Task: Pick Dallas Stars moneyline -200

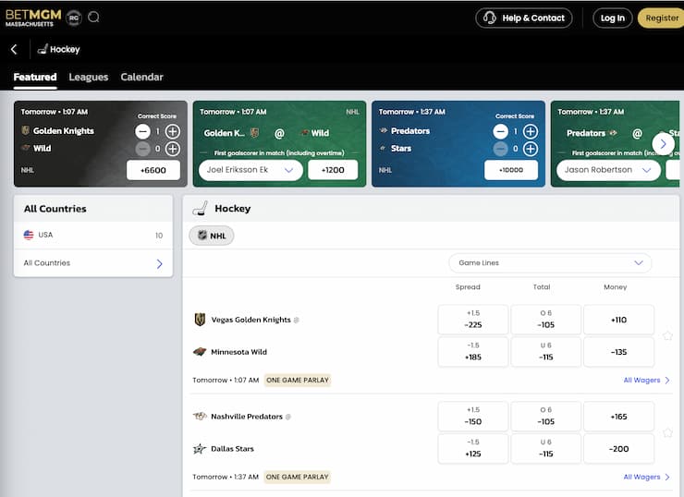Action: [618, 449]
